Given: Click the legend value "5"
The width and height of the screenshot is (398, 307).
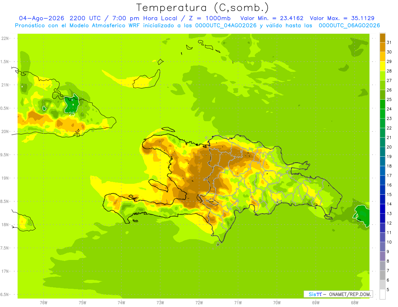Looking at the screenshot, I should click(388, 290).
